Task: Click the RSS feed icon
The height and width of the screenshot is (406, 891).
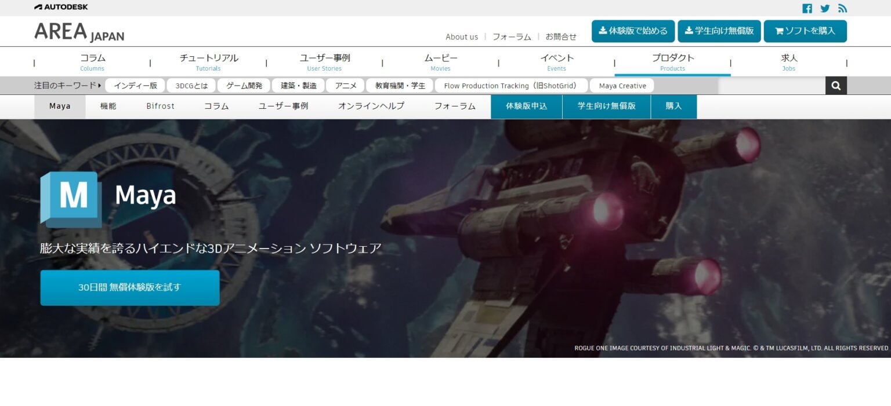Action: [x=842, y=8]
